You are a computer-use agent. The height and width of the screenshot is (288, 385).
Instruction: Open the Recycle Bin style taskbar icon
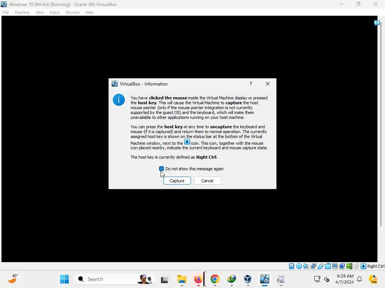[x=281, y=279]
